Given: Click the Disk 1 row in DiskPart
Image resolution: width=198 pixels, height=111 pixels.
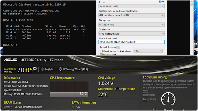Looking at the screenshot, I should pos(45,35).
